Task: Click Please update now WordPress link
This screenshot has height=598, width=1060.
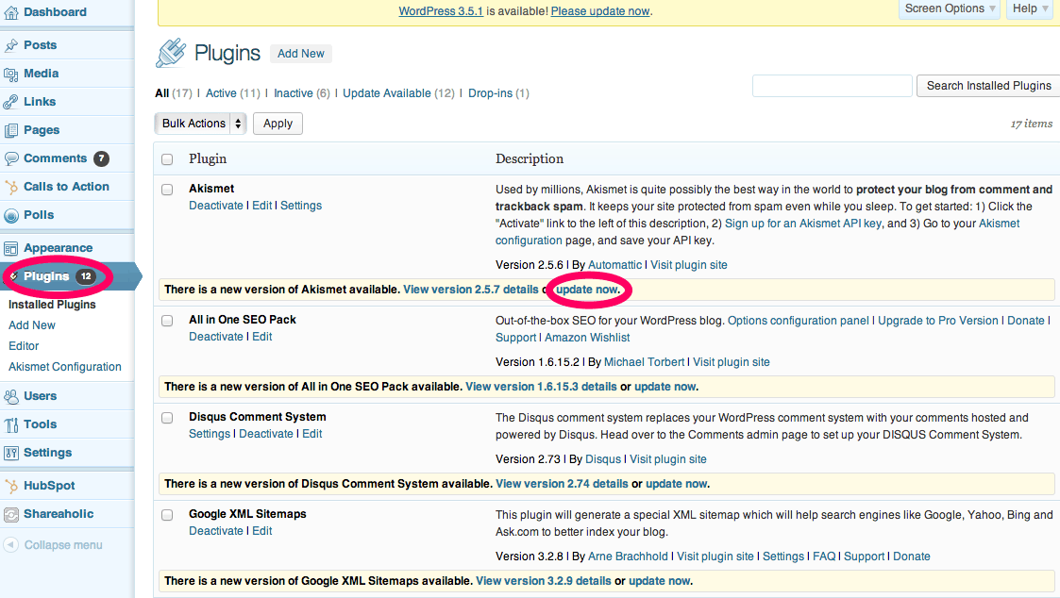Action: click(x=600, y=11)
